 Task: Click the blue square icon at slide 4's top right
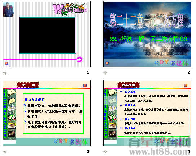pos(186,85)
